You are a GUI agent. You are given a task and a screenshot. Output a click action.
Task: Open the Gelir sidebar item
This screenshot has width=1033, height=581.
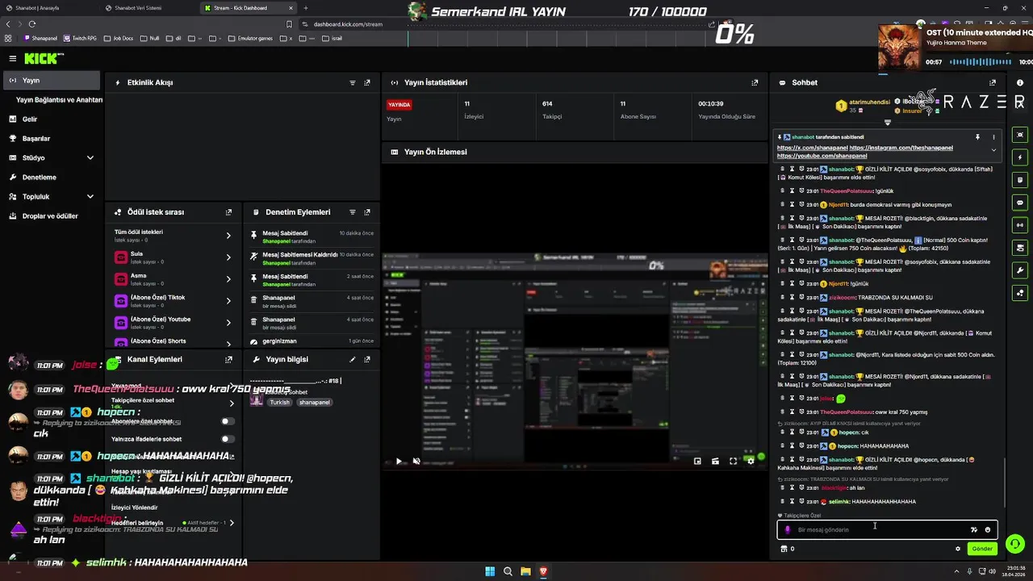(x=52, y=119)
